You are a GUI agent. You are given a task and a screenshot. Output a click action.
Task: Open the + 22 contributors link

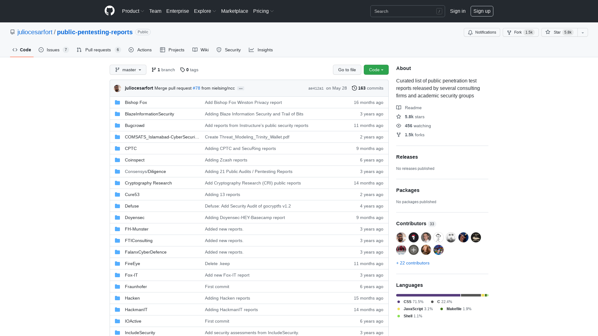point(413,263)
